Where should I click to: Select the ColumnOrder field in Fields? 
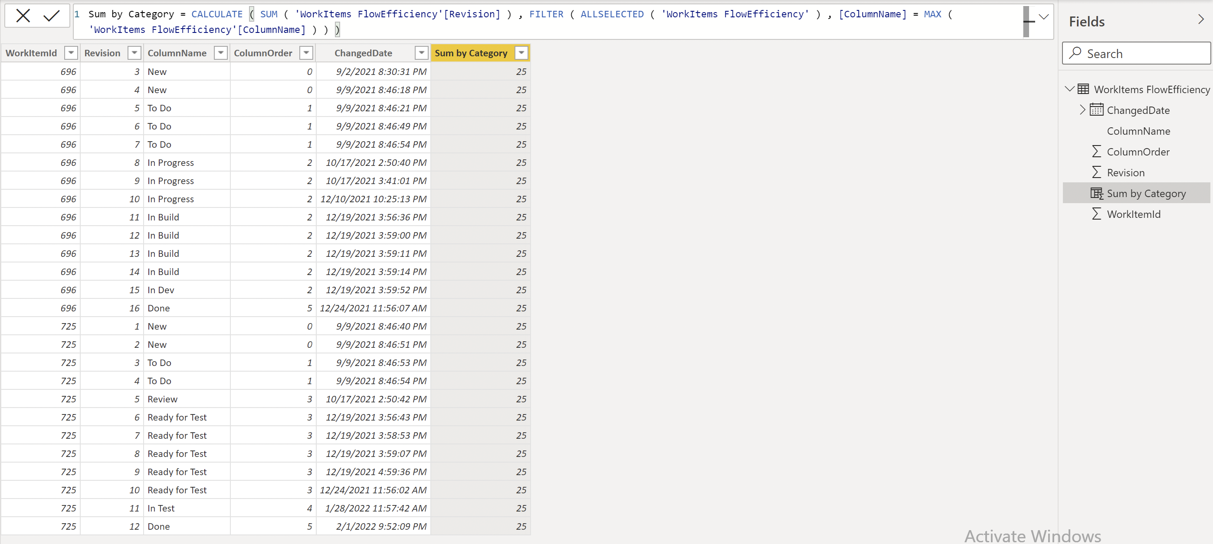point(1138,152)
